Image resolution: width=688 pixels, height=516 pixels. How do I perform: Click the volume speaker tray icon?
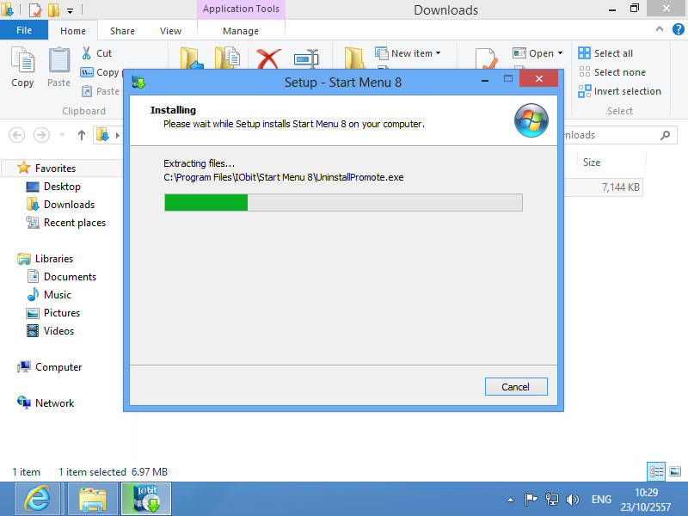pos(572,500)
